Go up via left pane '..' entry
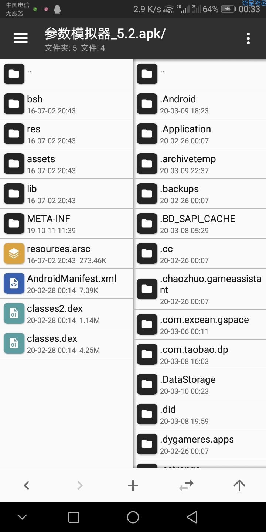The width and height of the screenshot is (266, 532). point(66,74)
